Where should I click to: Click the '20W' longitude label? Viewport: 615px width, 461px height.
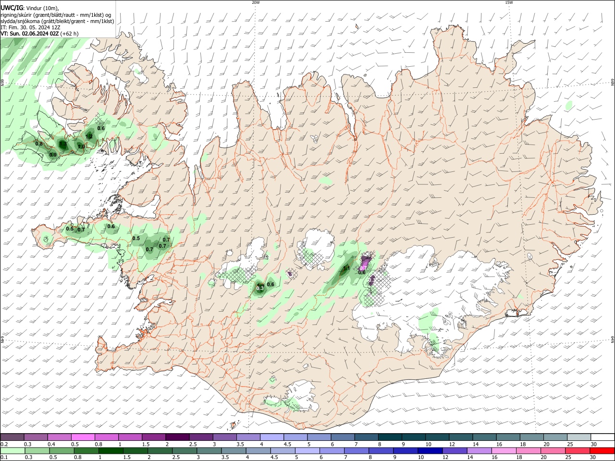(256, 2)
